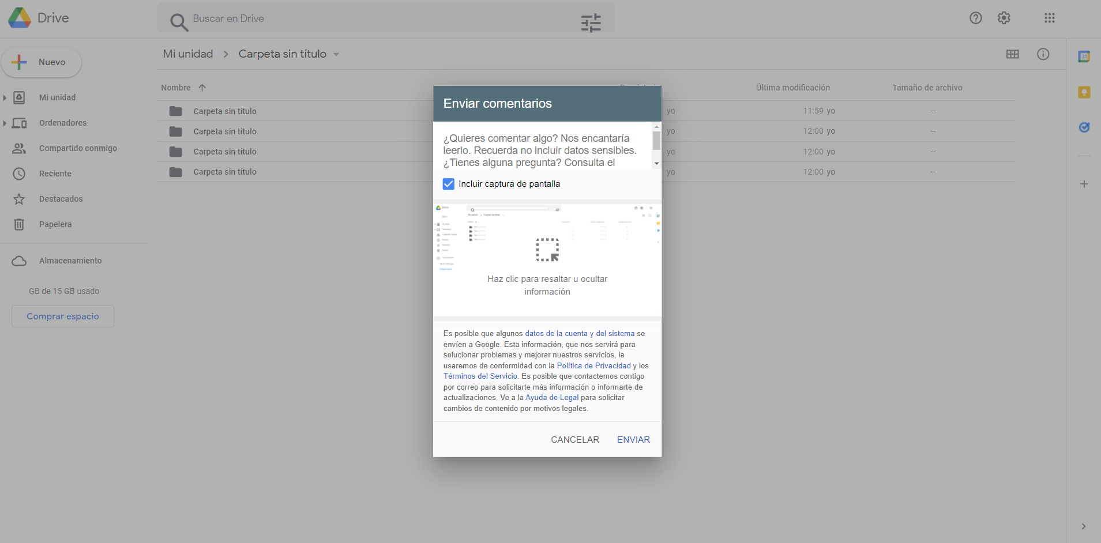Open Almacenamiento storage section

coord(70,261)
